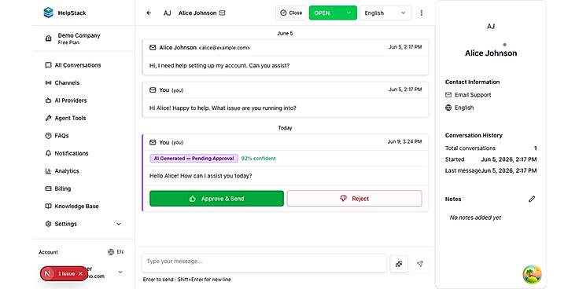The width and height of the screenshot is (579, 289).
Task: Click the AI Providers robot icon
Action: [x=48, y=101]
